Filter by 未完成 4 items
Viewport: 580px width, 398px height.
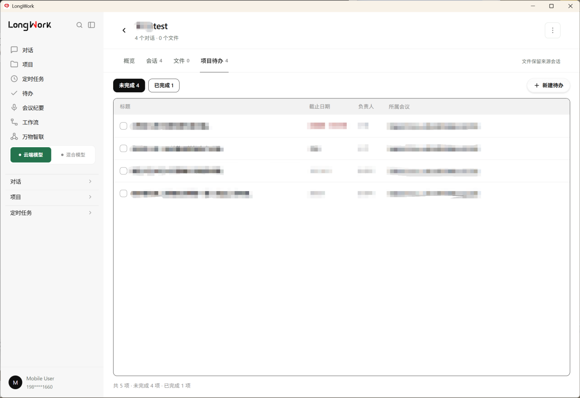[129, 85]
